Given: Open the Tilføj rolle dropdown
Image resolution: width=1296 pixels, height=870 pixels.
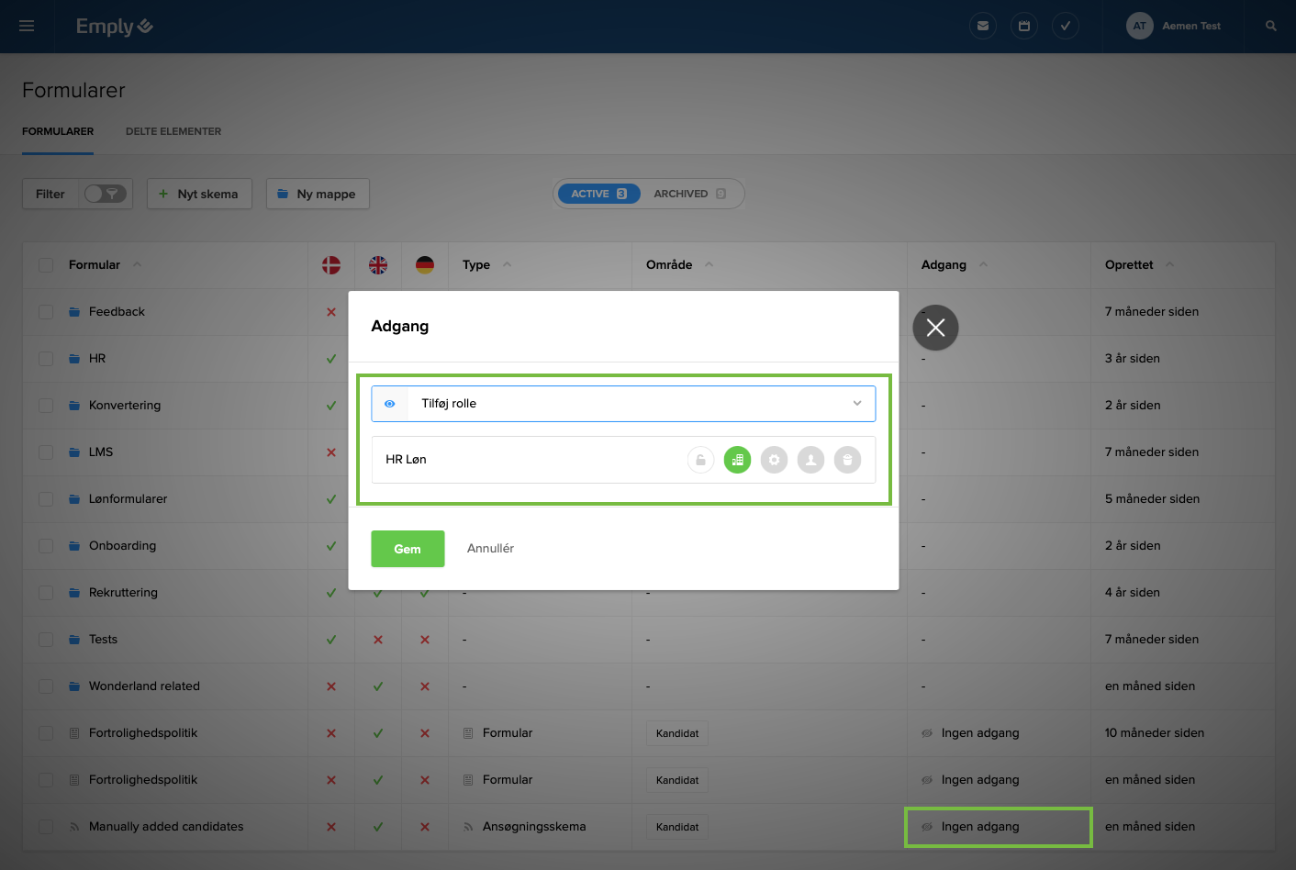Looking at the screenshot, I should [x=623, y=404].
